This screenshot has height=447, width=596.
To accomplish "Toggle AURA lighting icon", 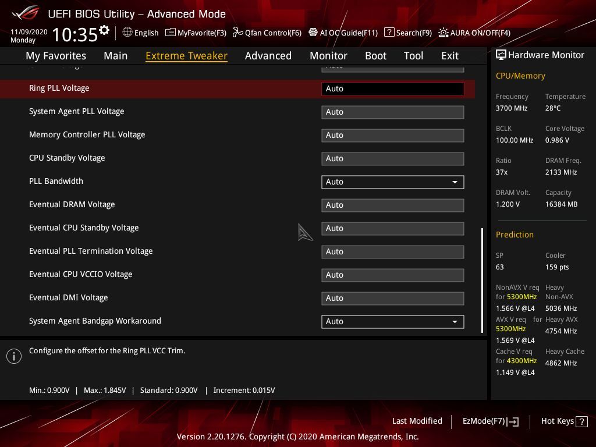I will click(x=443, y=33).
